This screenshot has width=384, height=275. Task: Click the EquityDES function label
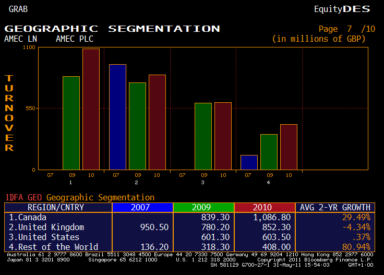(x=342, y=9)
